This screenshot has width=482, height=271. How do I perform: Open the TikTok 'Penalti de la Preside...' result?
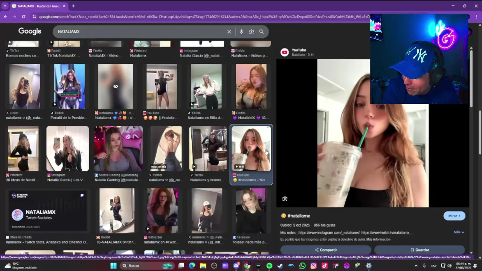(x=69, y=86)
